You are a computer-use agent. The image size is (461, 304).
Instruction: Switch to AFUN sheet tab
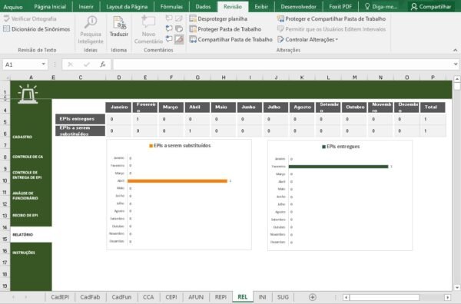tap(196, 297)
